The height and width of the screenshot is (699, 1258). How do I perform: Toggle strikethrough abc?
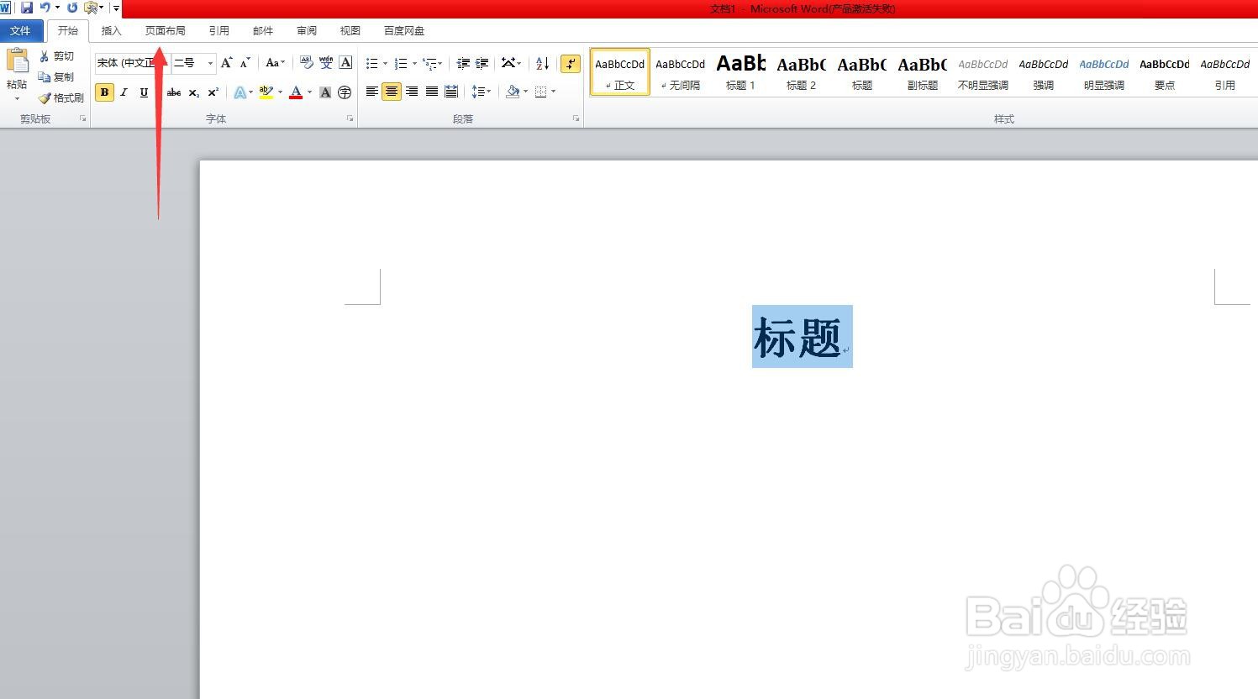[174, 92]
